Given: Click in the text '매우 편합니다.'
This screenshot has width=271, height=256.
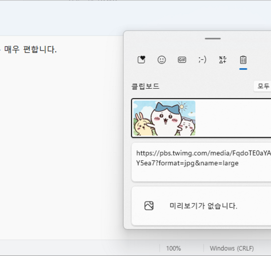Looking at the screenshot, I should point(31,49).
